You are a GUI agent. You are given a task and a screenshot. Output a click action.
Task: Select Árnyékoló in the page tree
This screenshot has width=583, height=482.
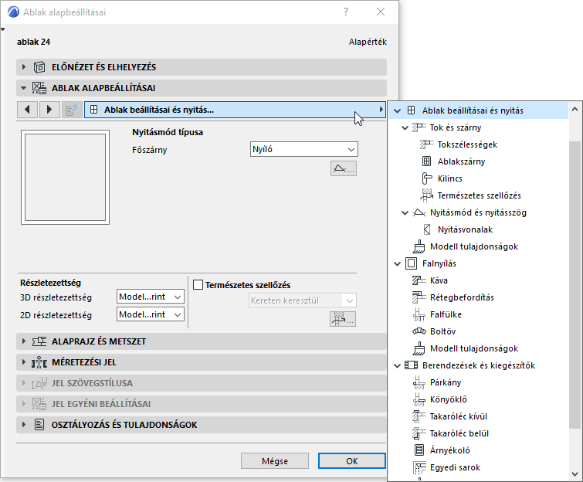pyautogui.click(x=450, y=450)
